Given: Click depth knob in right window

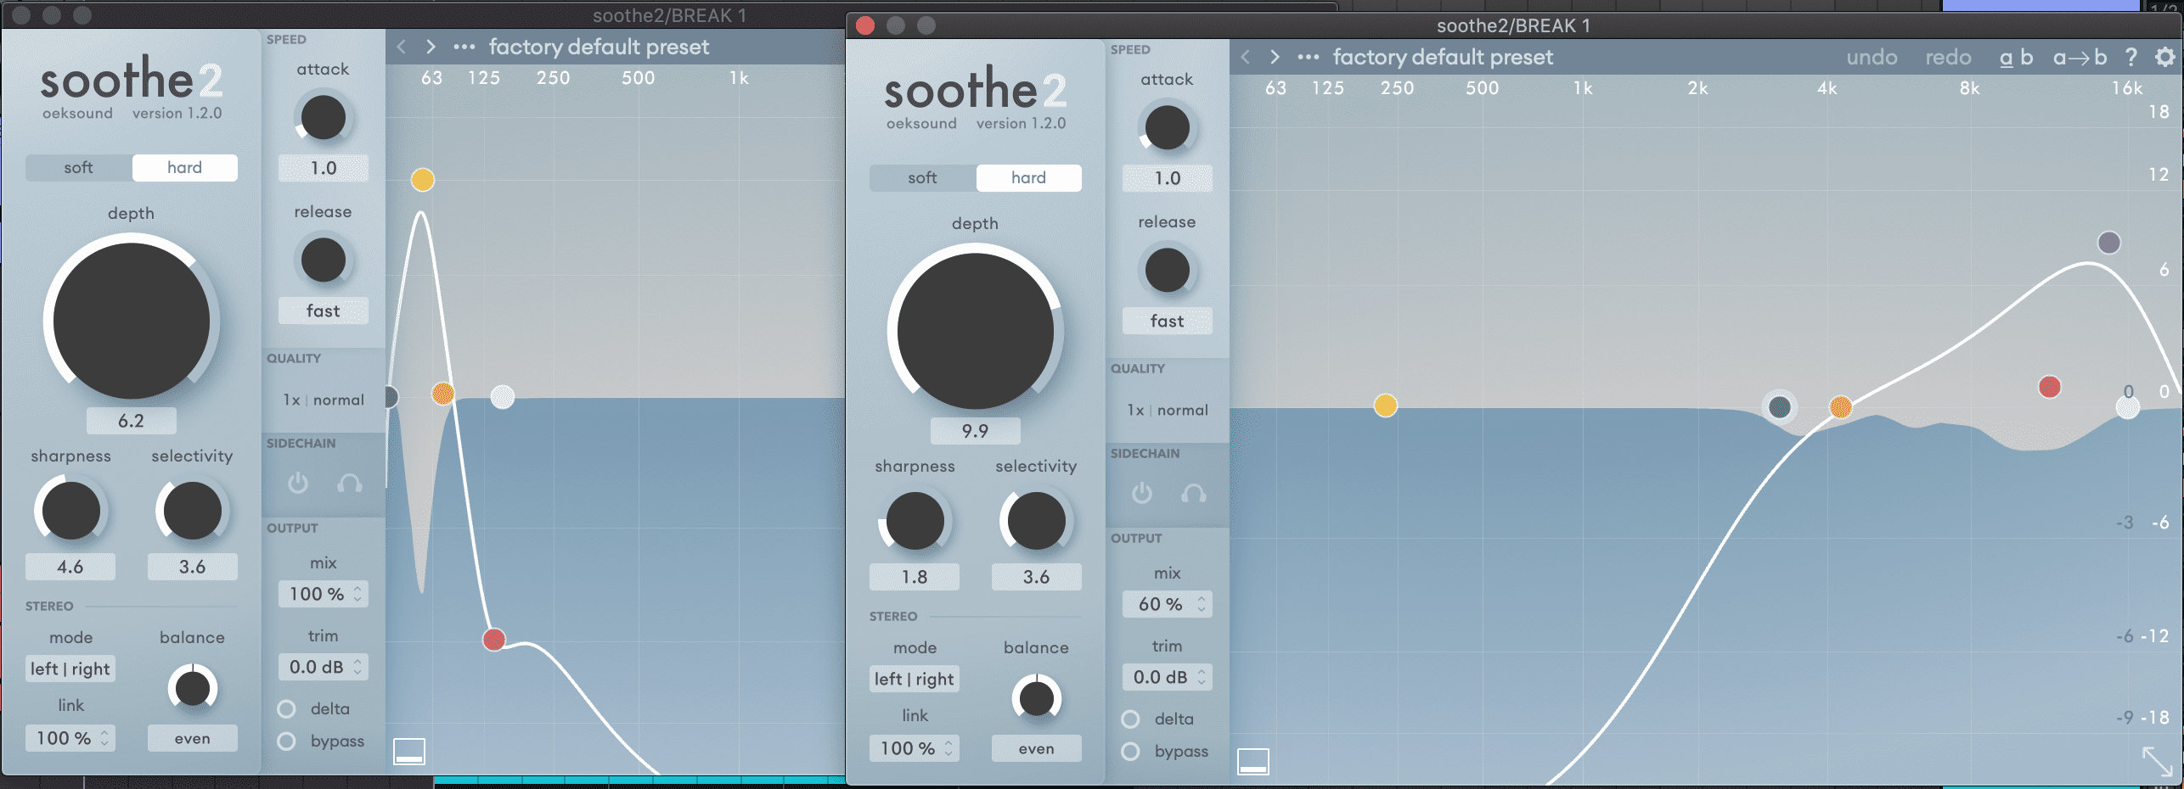Looking at the screenshot, I should click(x=976, y=331).
